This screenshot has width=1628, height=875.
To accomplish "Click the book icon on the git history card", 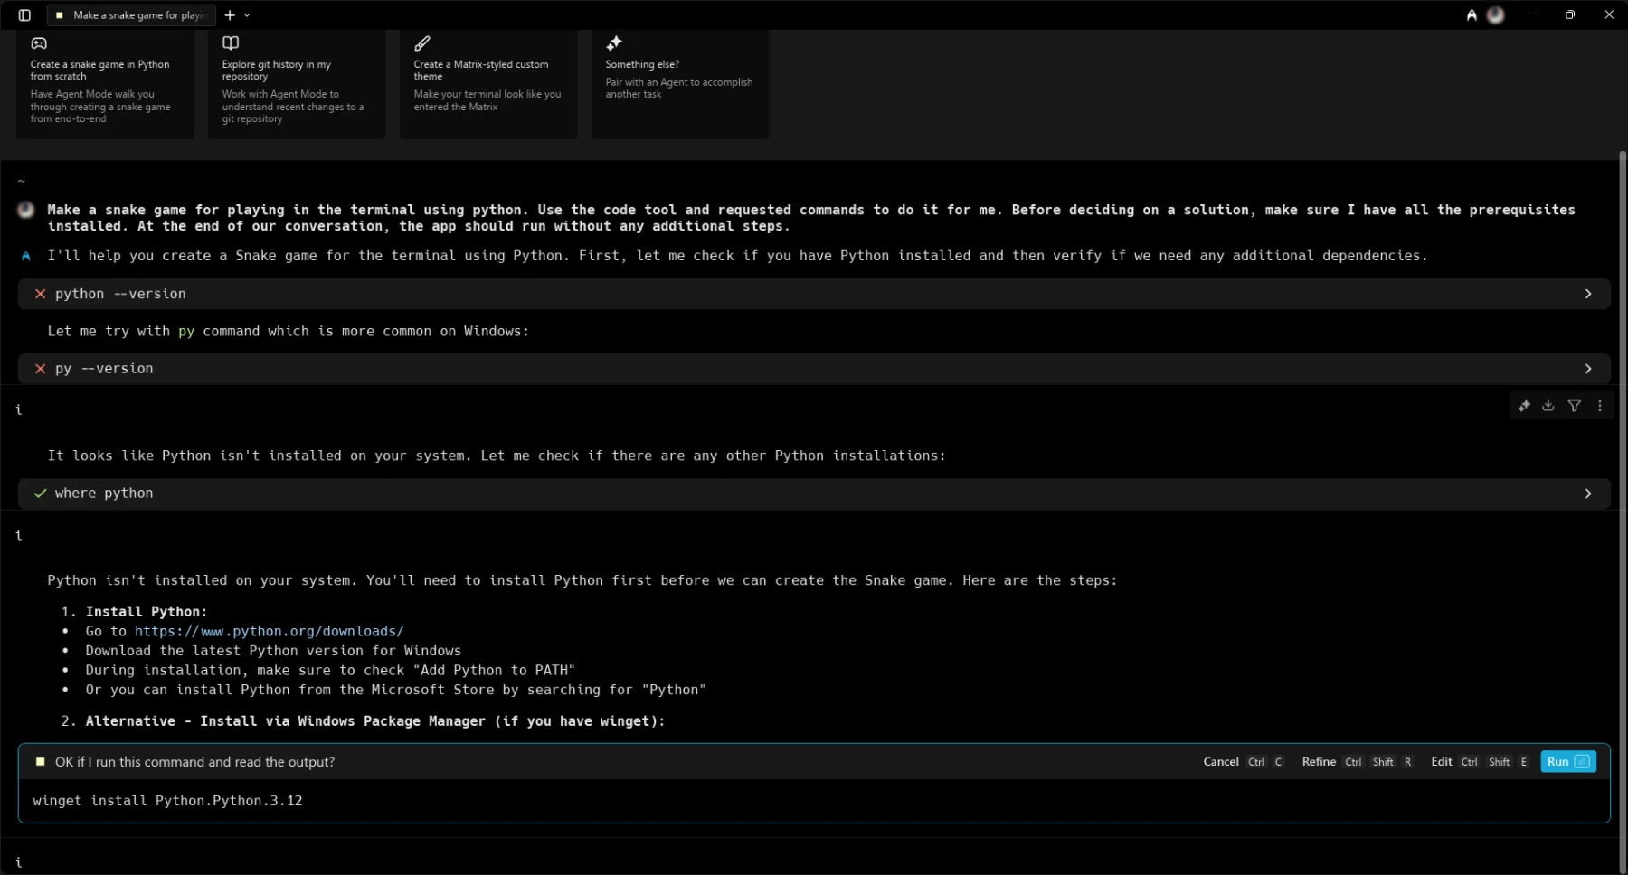I will 231,42.
